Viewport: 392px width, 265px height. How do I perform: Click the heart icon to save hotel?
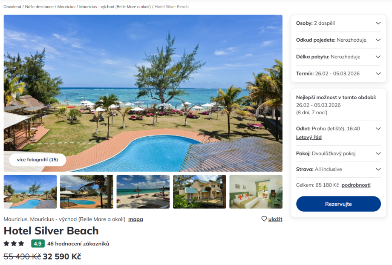point(264,219)
